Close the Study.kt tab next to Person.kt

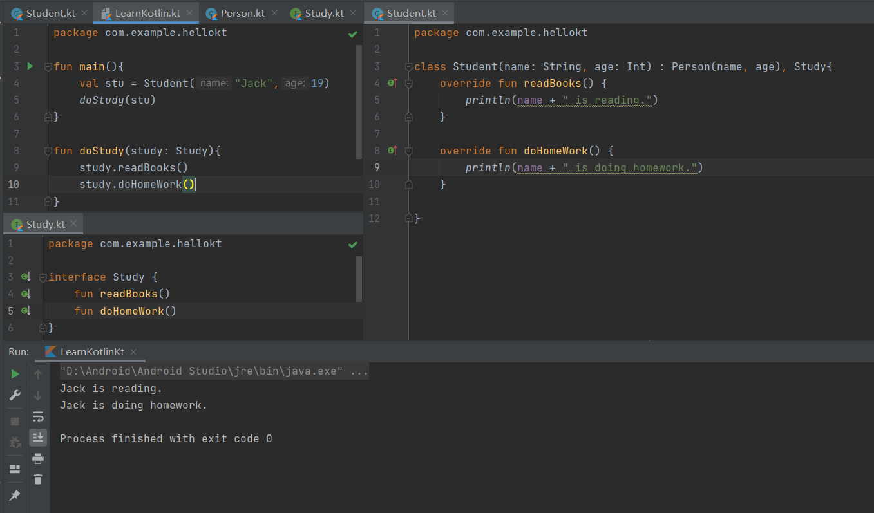point(353,13)
